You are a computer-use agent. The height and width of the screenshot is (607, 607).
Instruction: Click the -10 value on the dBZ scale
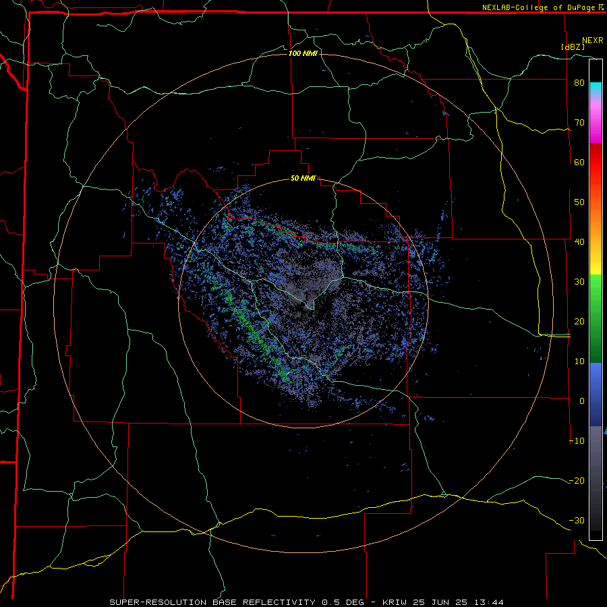point(577,441)
